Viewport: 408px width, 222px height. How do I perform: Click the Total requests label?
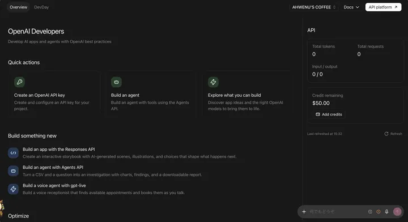click(370, 46)
